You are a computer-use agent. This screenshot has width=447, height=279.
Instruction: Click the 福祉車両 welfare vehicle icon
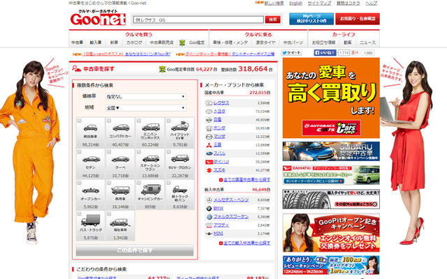coord(120,222)
